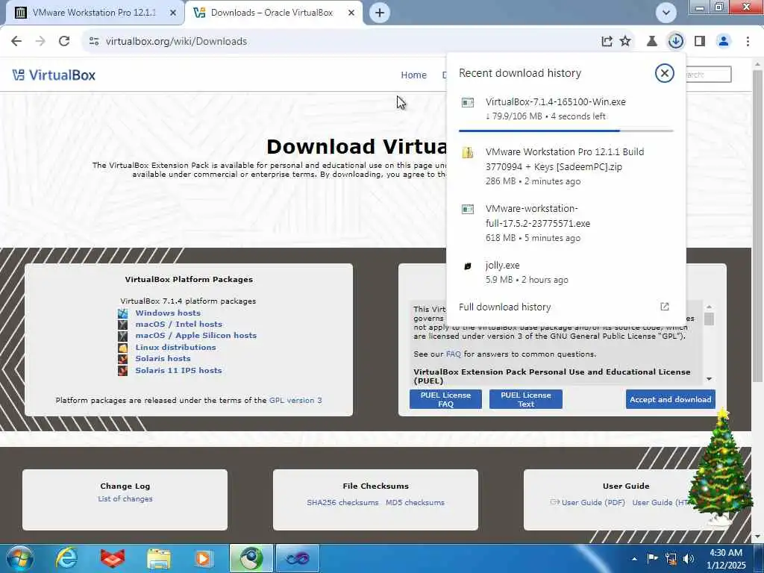
Task: Select the Downloads – Oracle VirtualBox tab
Action: [272, 13]
